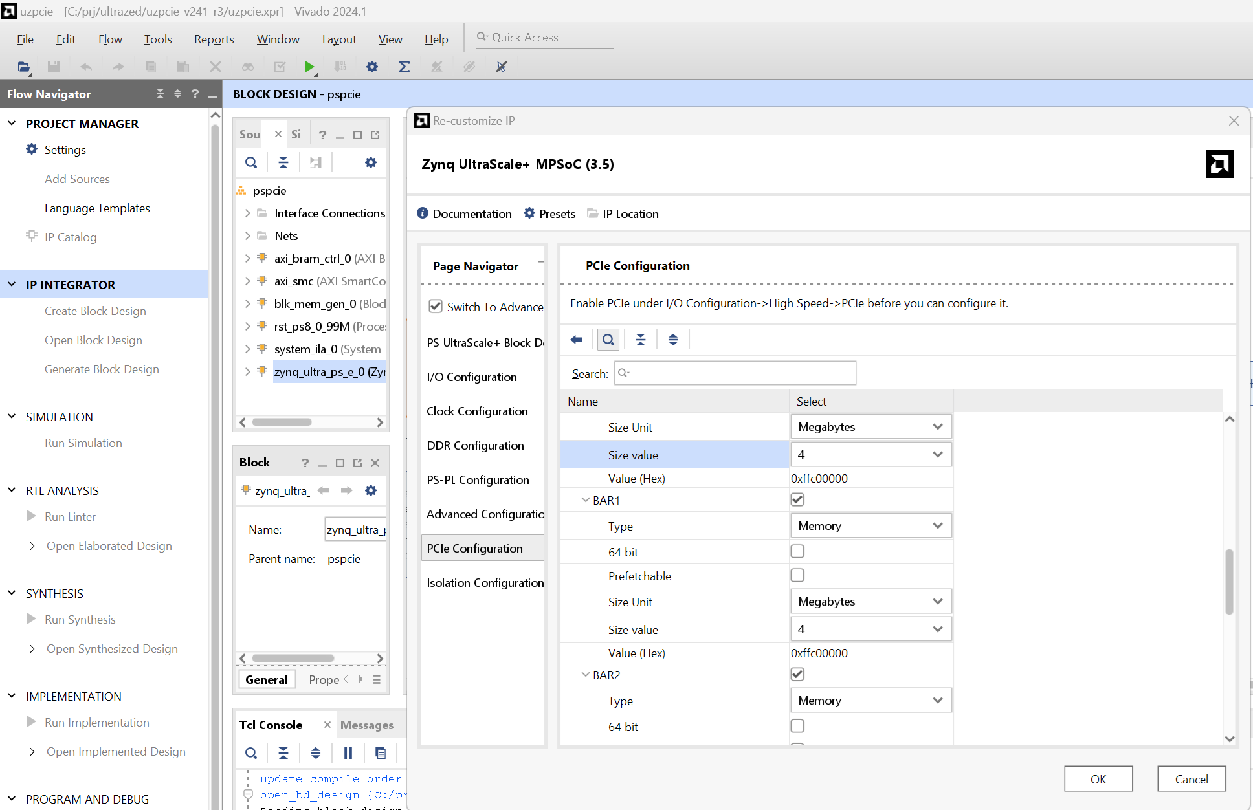1253x810 pixels.
Task: Click Cancel to discard PCIe changes
Action: [1192, 778]
